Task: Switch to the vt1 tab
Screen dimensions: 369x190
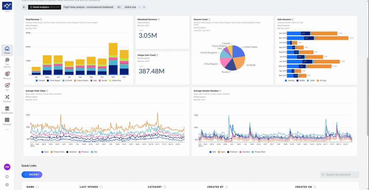Action: click(119, 7)
